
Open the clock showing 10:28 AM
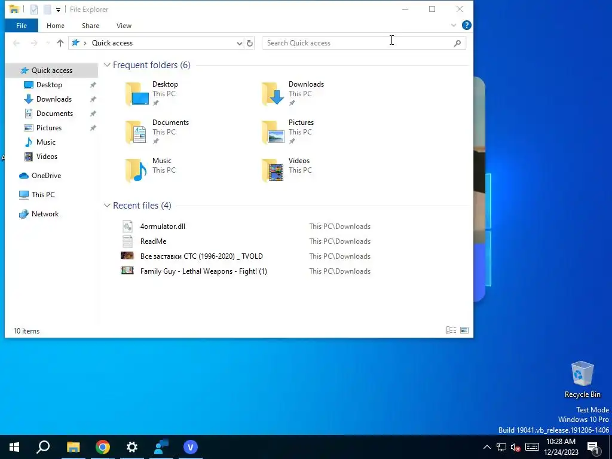(561, 447)
